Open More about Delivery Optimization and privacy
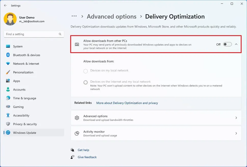The width and height of the screenshot is (247, 167). (127, 103)
